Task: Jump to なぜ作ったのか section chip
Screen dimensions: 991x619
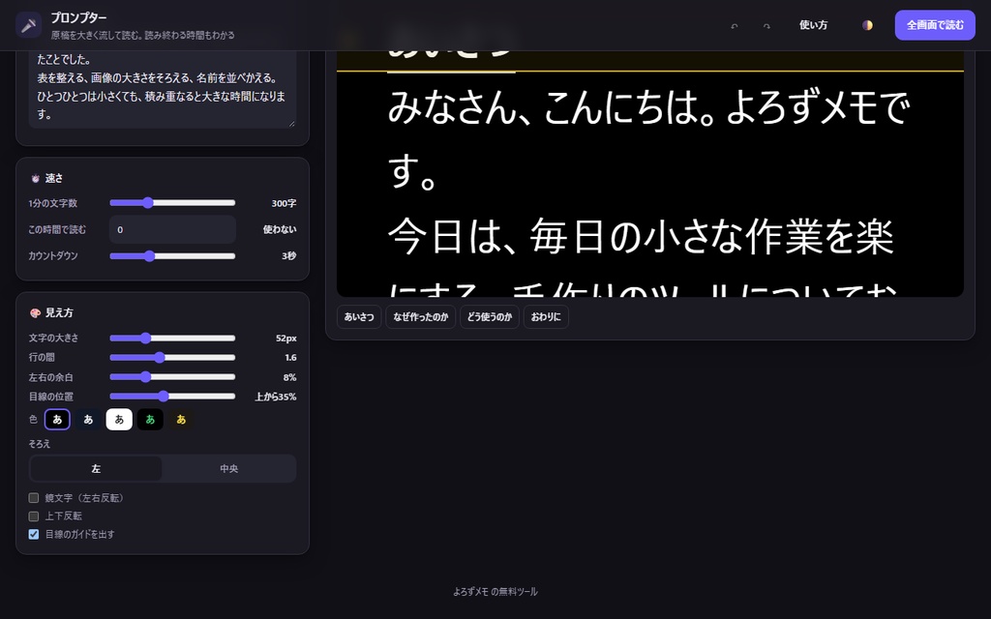Action: point(420,317)
